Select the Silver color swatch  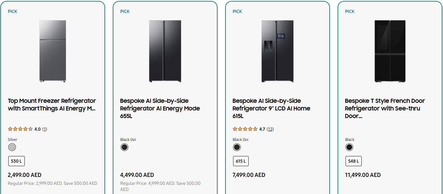point(12,147)
